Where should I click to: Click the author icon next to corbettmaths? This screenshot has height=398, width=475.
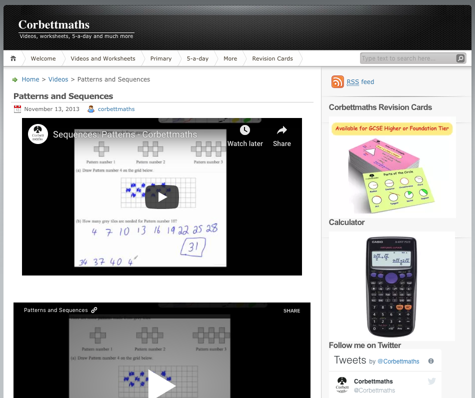[91, 109]
